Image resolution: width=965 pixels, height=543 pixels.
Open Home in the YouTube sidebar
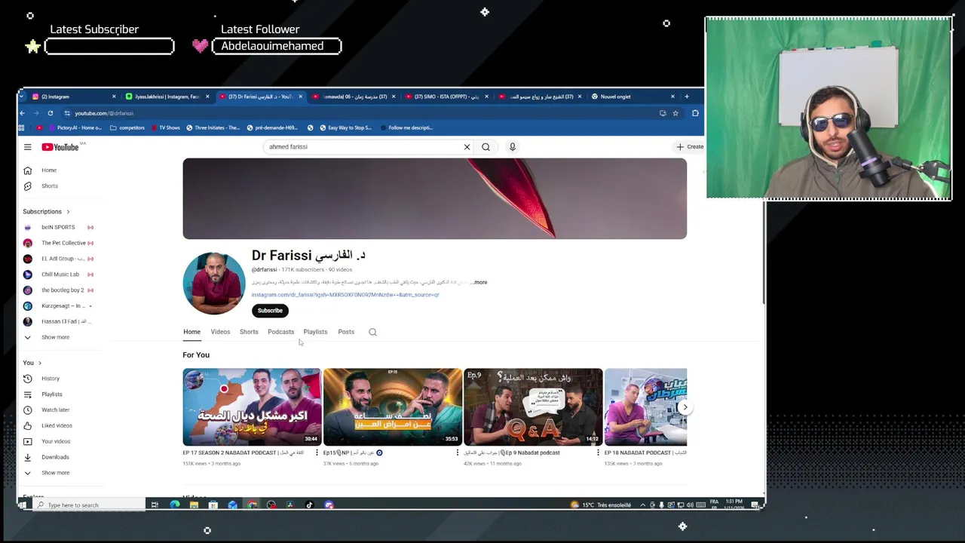[x=49, y=170]
